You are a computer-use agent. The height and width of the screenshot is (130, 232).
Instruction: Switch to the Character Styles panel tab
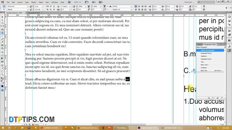200,44
